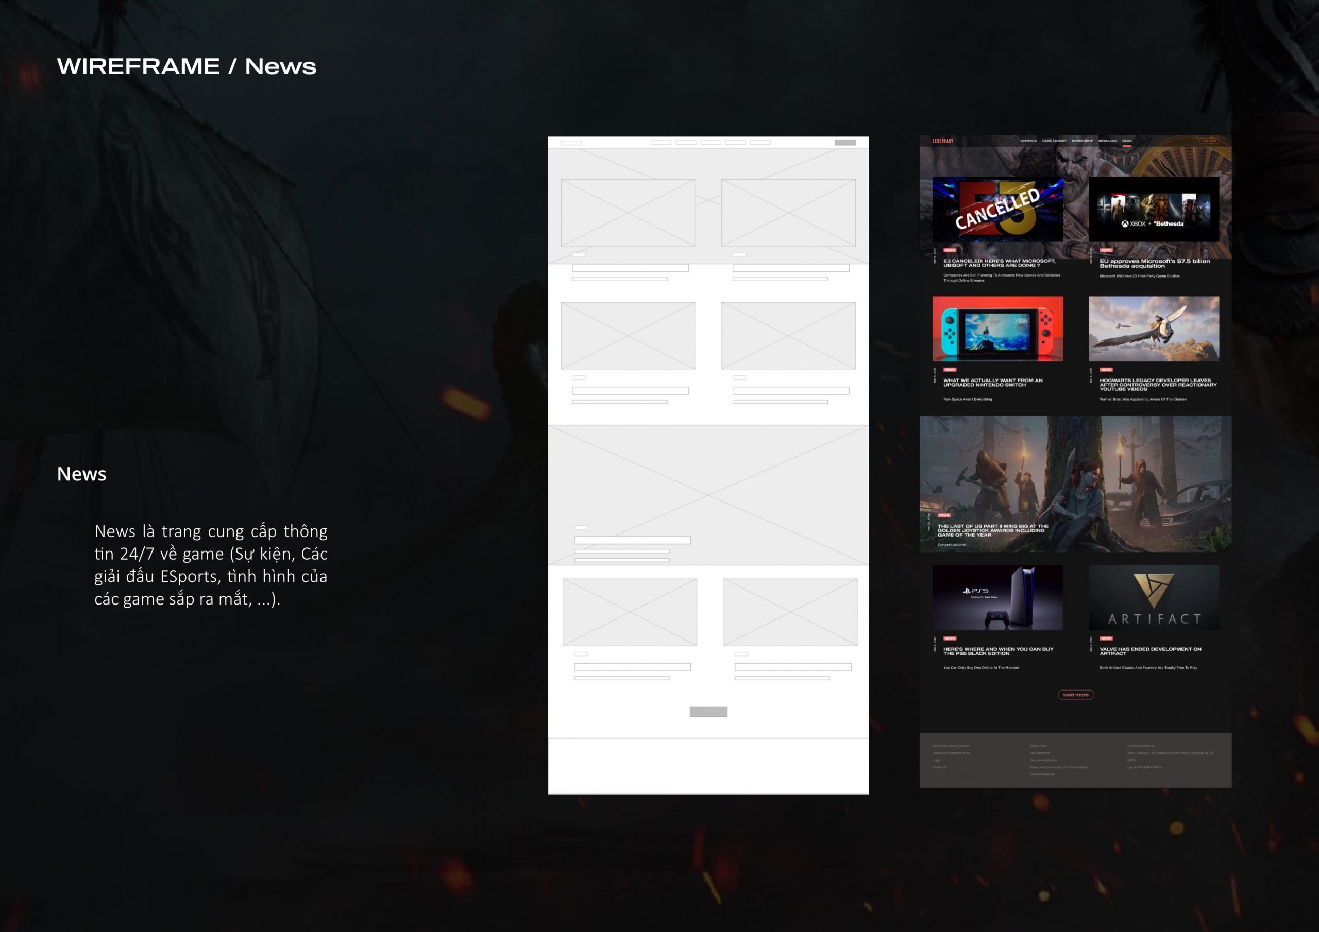Click "Warner Bros. Was Apparently Aware" subtitle
This screenshot has width=1319, height=932.
click(1143, 399)
